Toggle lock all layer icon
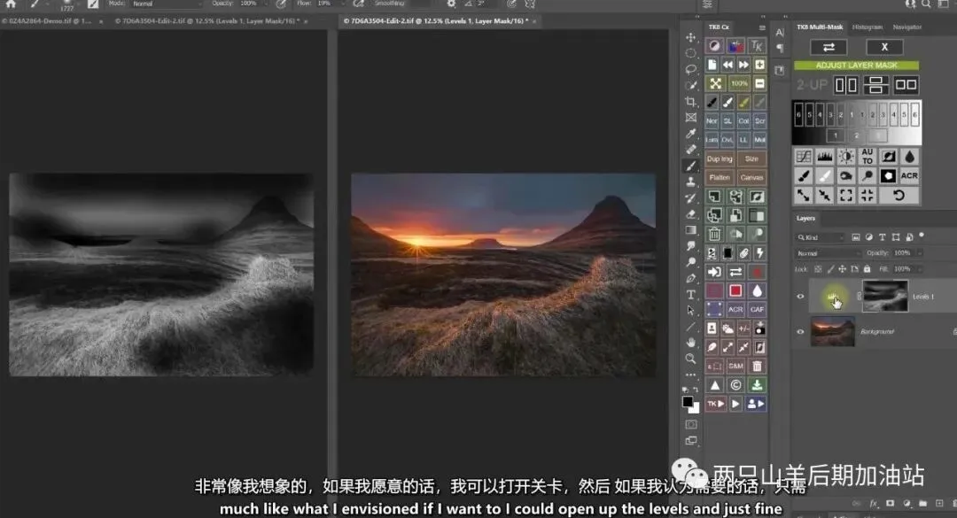Screen dimensions: 957x518 [867, 269]
